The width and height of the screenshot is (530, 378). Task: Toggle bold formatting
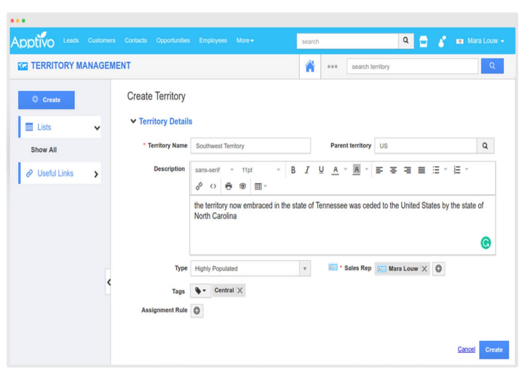pyautogui.click(x=293, y=170)
